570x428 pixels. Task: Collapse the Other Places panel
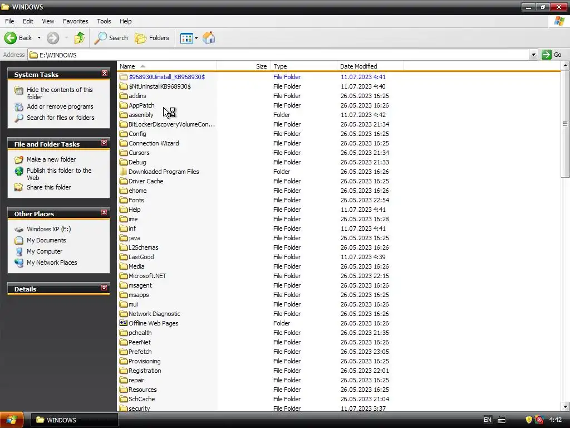point(104,212)
